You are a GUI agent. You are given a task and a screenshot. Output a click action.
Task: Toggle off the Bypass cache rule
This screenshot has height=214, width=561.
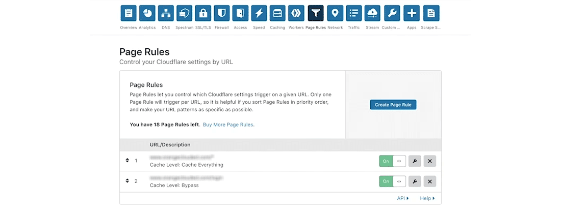point(392,181)
